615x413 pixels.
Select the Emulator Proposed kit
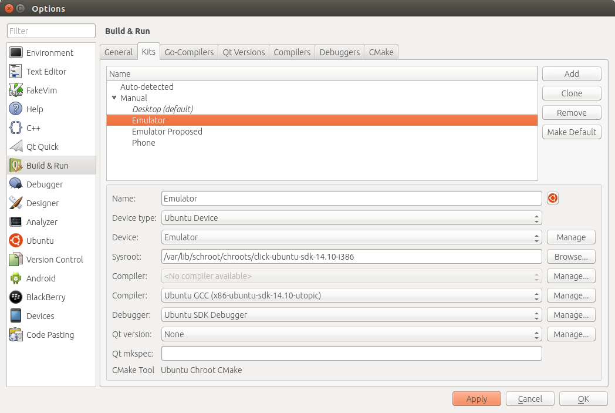tap(167, 132)
